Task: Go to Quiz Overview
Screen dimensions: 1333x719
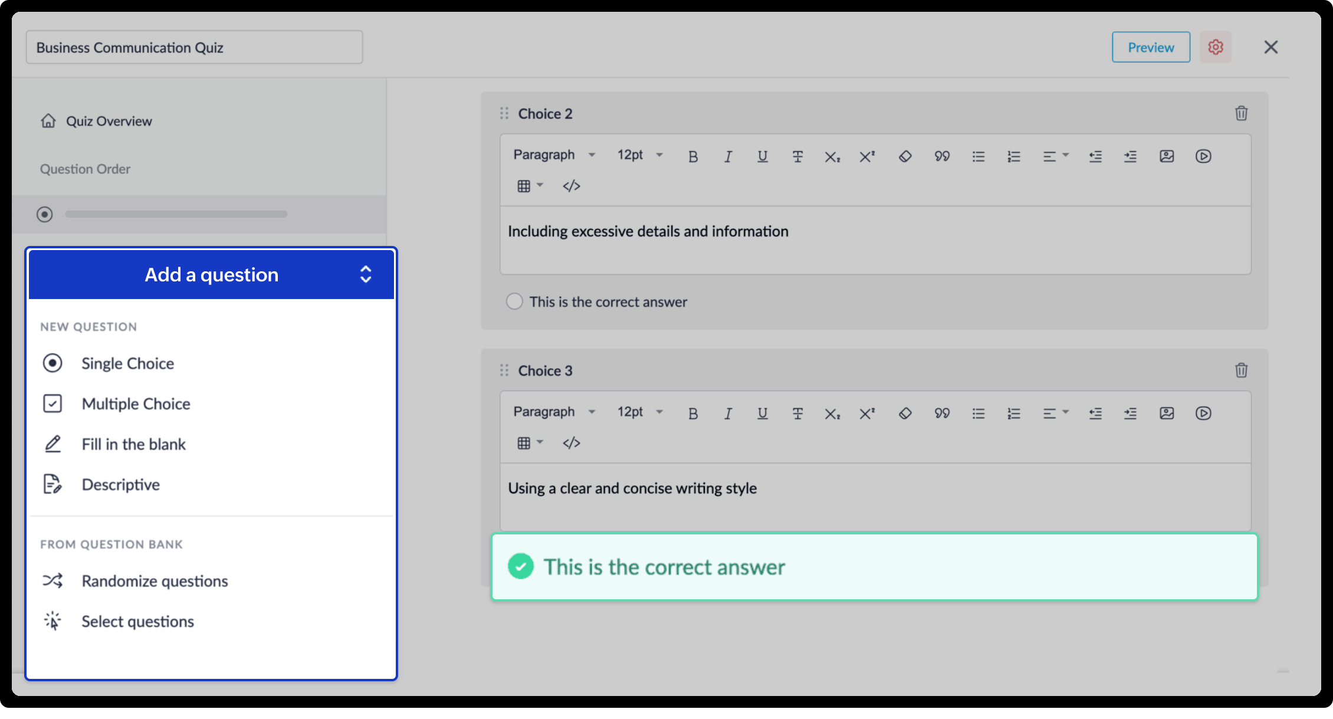Action: [x=109, y=121]
